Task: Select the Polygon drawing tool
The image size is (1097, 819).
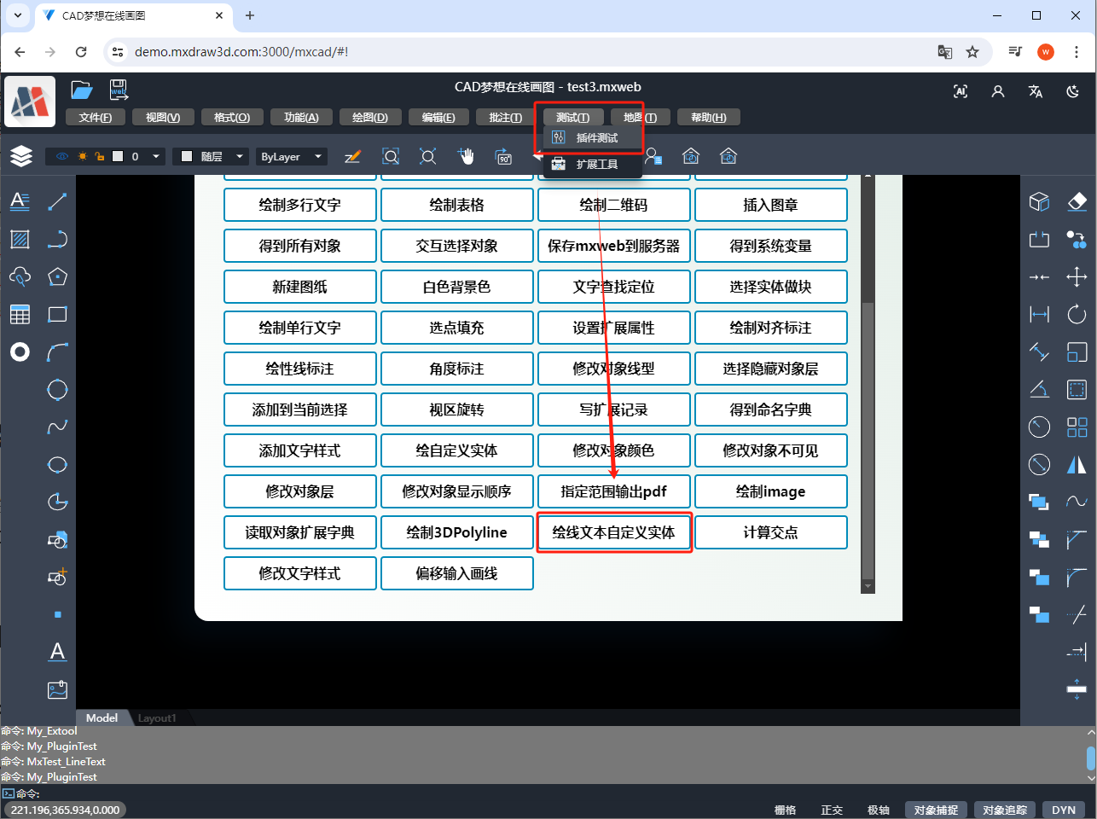Action: coord(57,277)
